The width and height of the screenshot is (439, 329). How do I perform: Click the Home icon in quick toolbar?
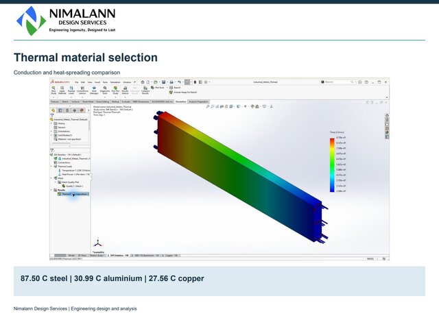pos(142,82)
